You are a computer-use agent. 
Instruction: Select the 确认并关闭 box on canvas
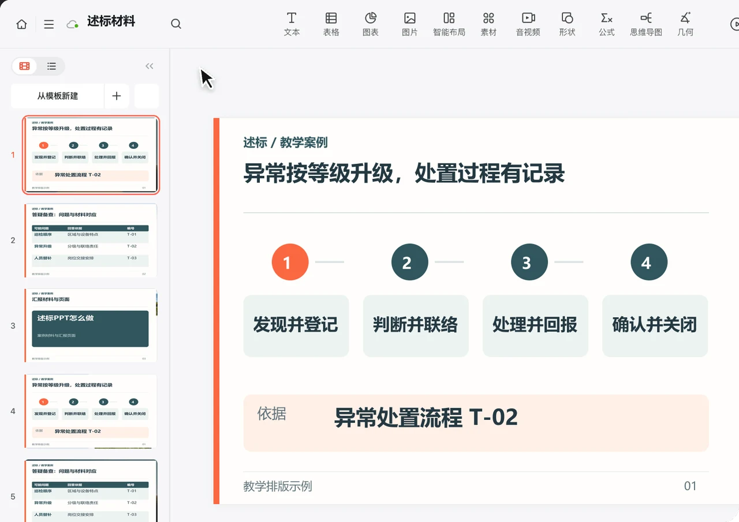point(655,326)
